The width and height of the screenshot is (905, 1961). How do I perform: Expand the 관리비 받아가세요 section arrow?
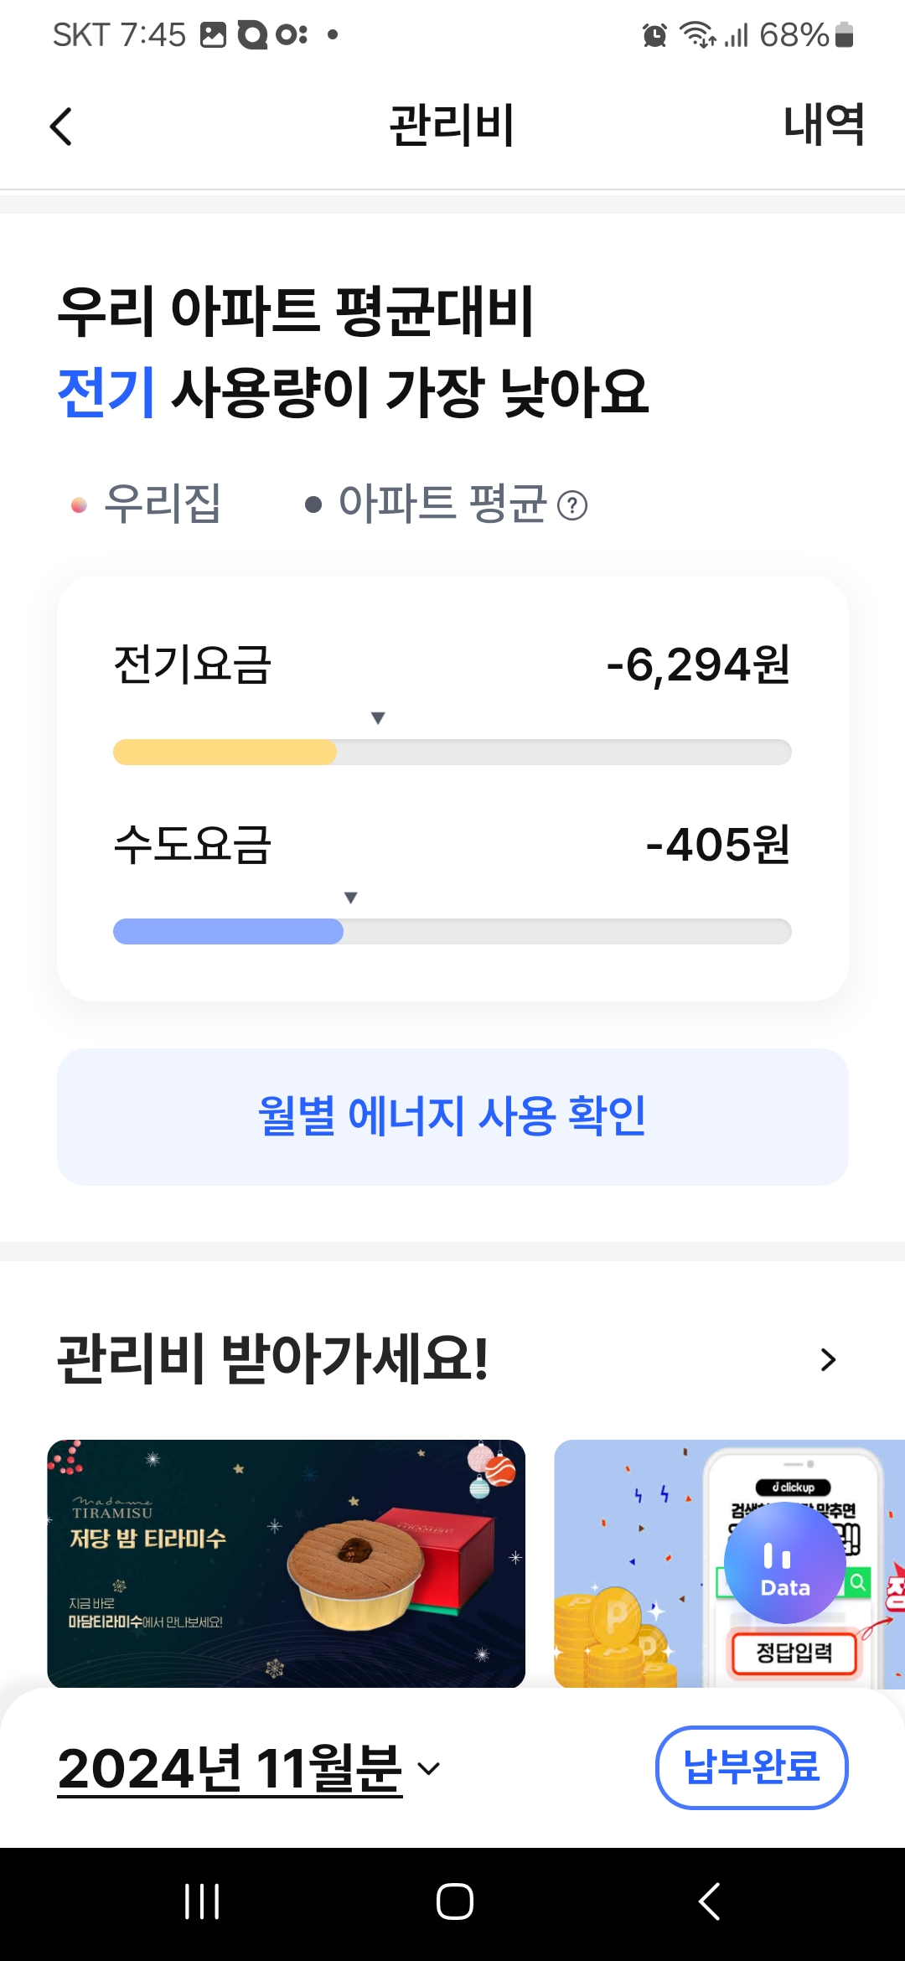828,1359
